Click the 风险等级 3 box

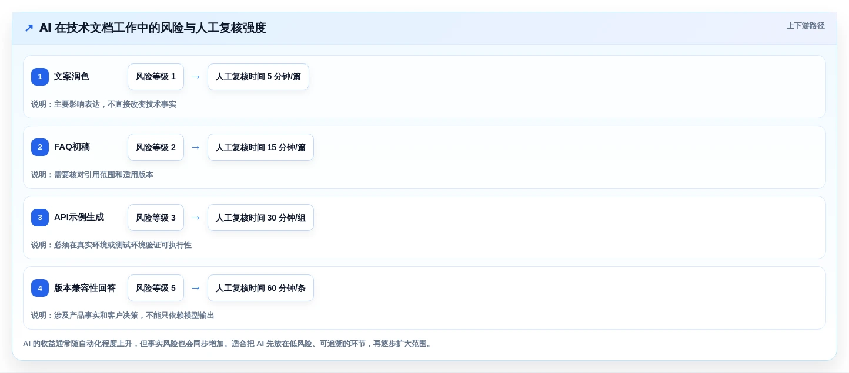click(156, 218)
